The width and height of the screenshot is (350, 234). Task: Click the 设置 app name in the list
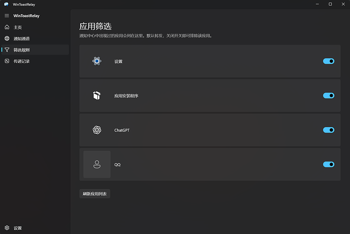point(118,61)
